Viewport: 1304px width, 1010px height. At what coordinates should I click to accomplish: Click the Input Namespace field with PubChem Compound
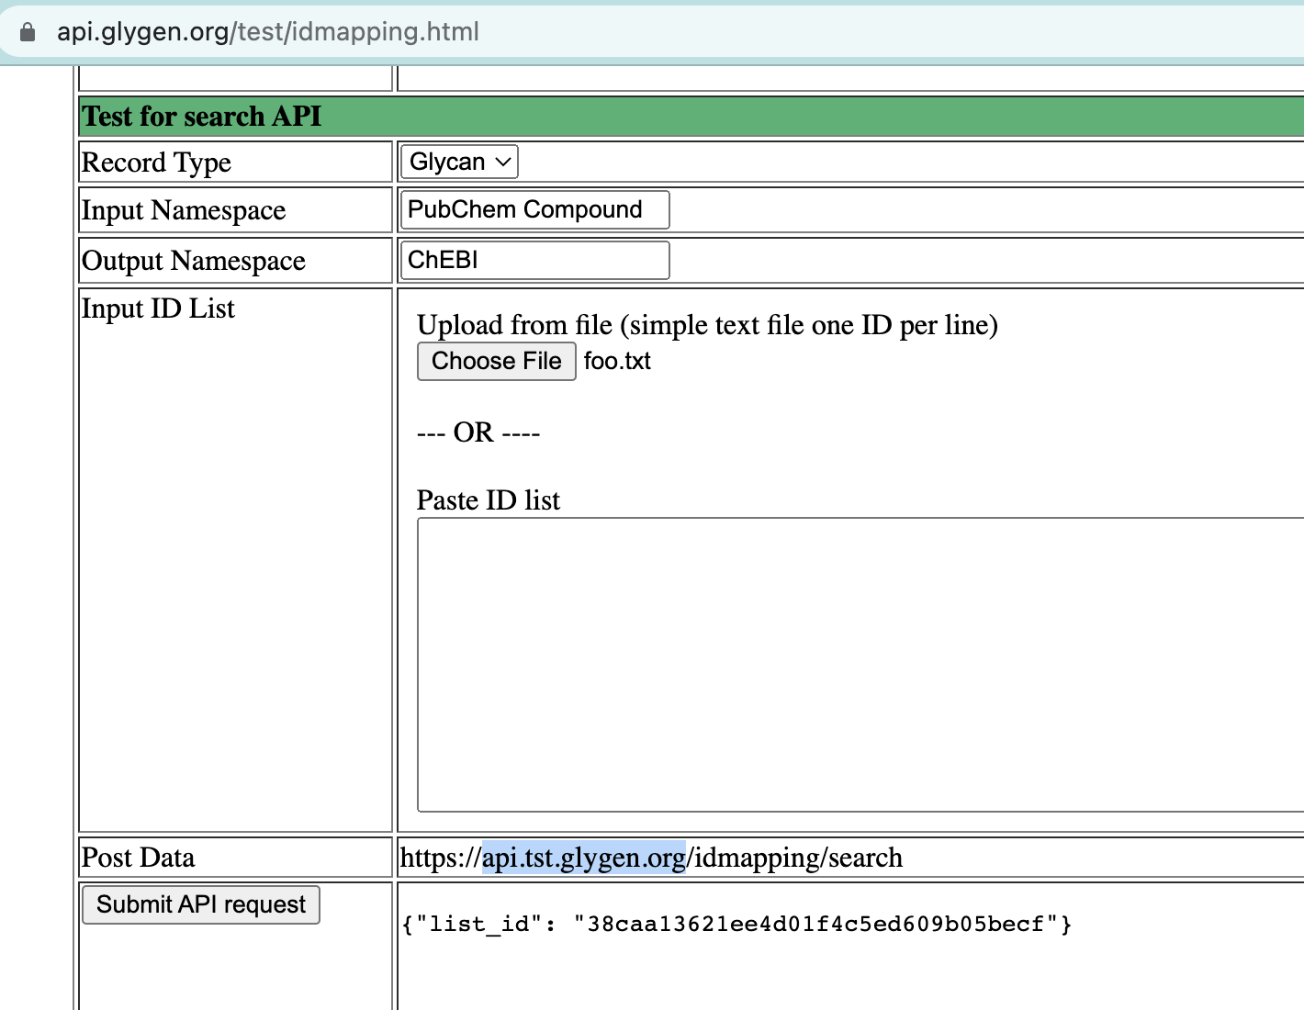535,209
